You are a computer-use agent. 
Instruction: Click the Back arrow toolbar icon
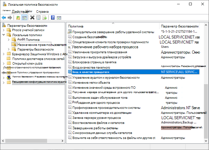[4, 17]
